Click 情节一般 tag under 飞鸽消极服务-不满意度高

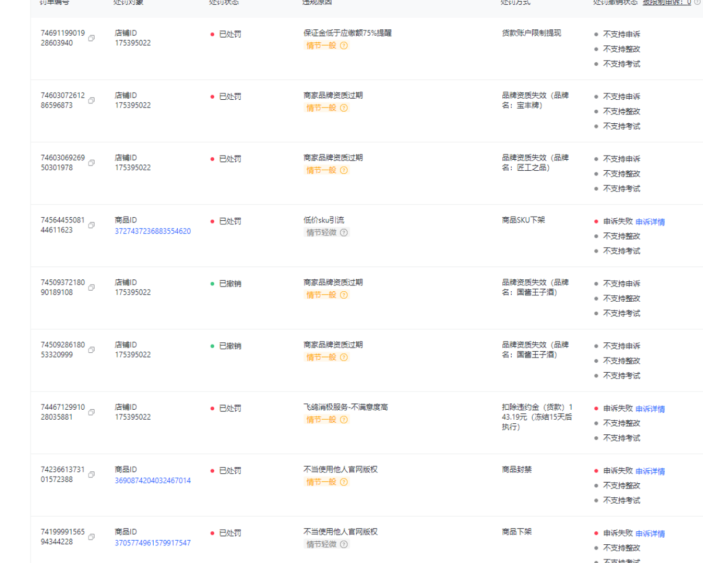[321, 420]
